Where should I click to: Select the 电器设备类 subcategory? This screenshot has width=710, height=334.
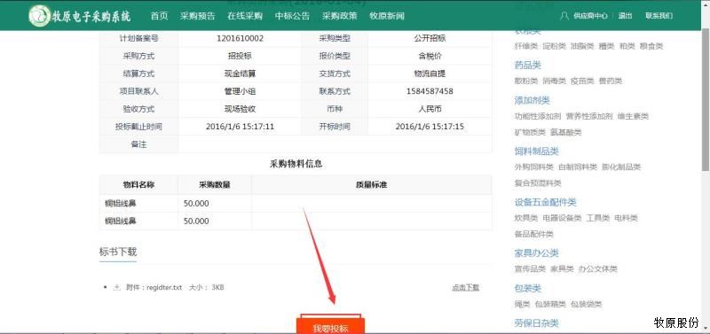coord(562,218)
